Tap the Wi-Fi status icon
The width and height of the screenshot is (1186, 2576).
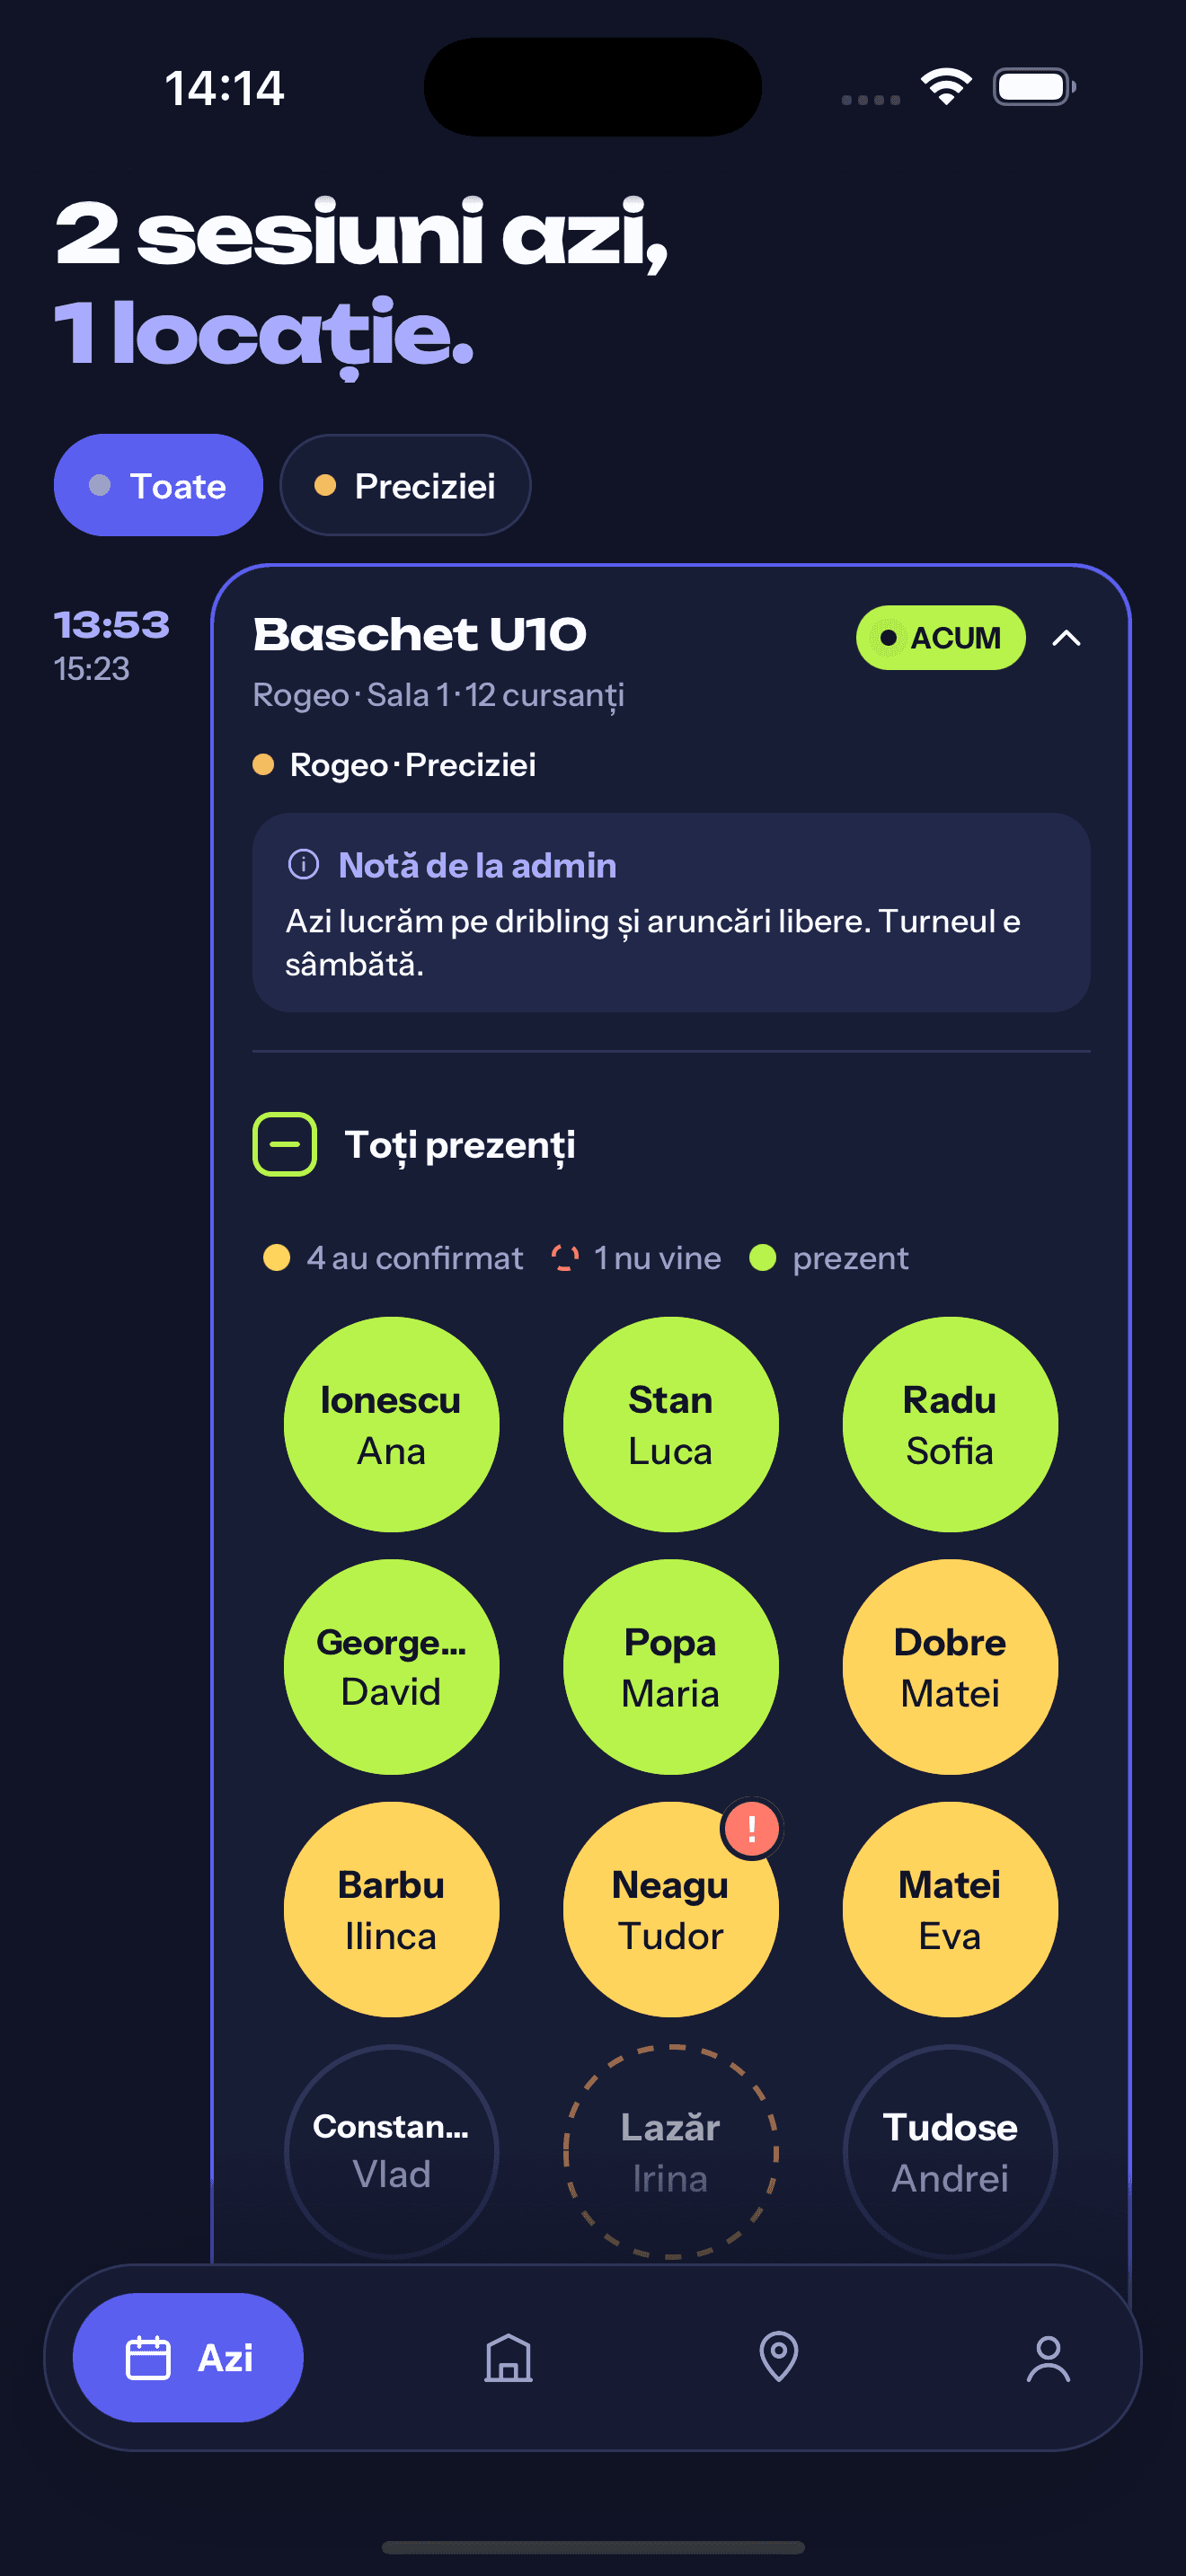[946, 87]
